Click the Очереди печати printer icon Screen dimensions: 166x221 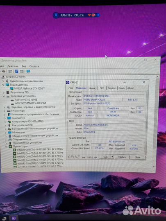coord(10,140)
